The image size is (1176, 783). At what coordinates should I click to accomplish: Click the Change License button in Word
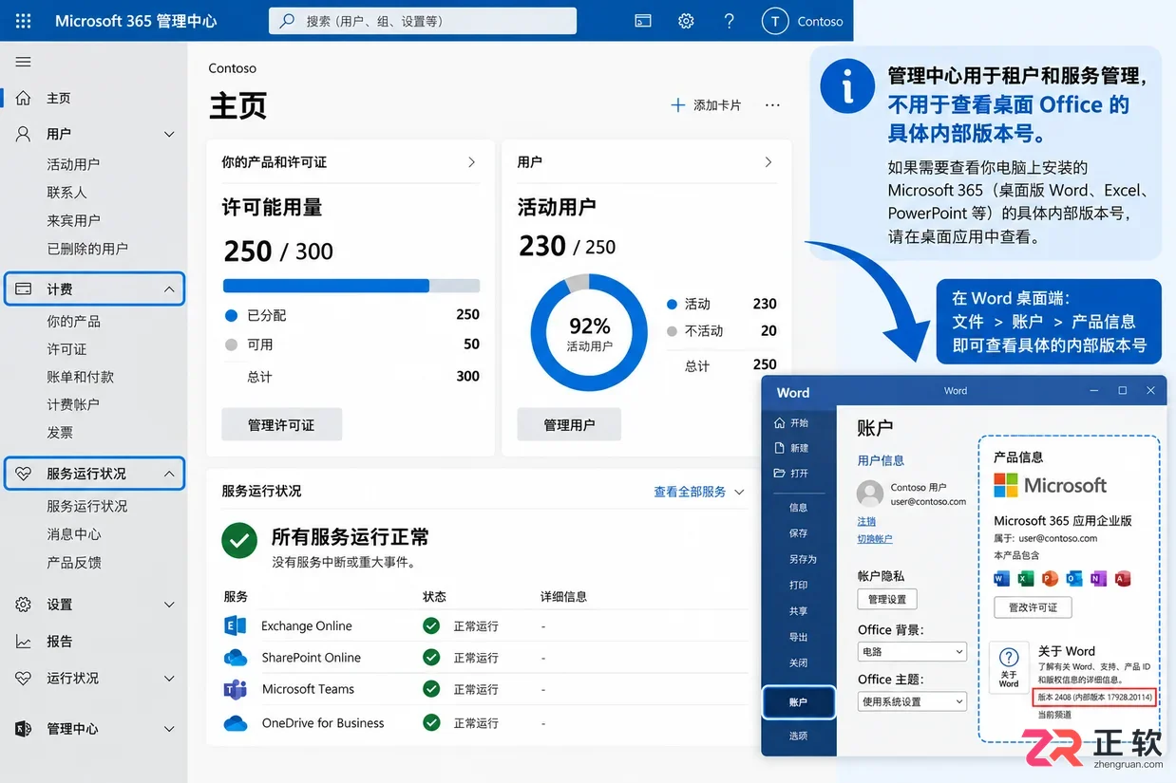click(1033, 607)
